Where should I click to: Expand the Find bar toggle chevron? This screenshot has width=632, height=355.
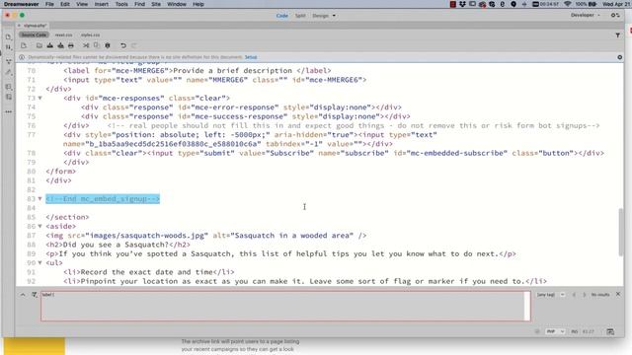tap(23, 295)
